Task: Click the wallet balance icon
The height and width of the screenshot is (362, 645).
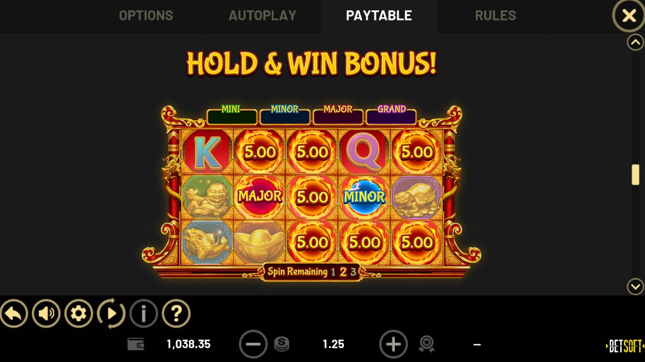Action: coord(136,344)
